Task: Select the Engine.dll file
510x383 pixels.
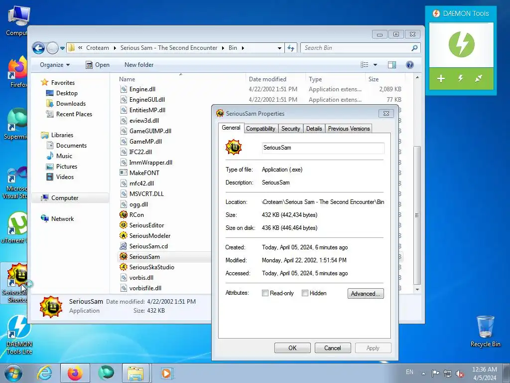Action: (142, 89)
